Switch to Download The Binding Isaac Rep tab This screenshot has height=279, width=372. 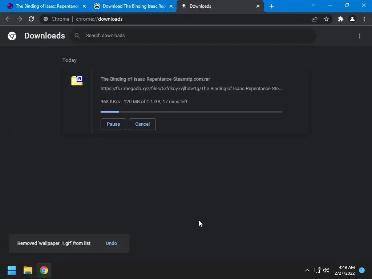click(133, 6)
